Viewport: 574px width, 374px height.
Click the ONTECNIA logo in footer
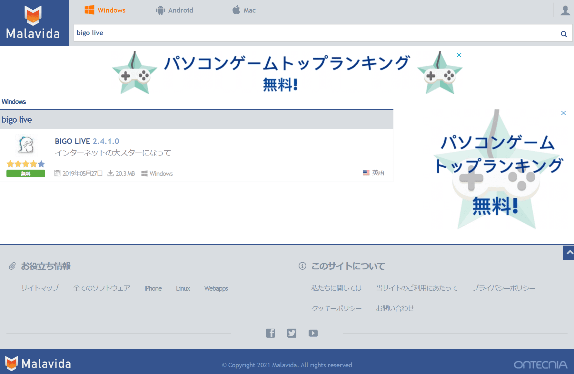[541, 365]
